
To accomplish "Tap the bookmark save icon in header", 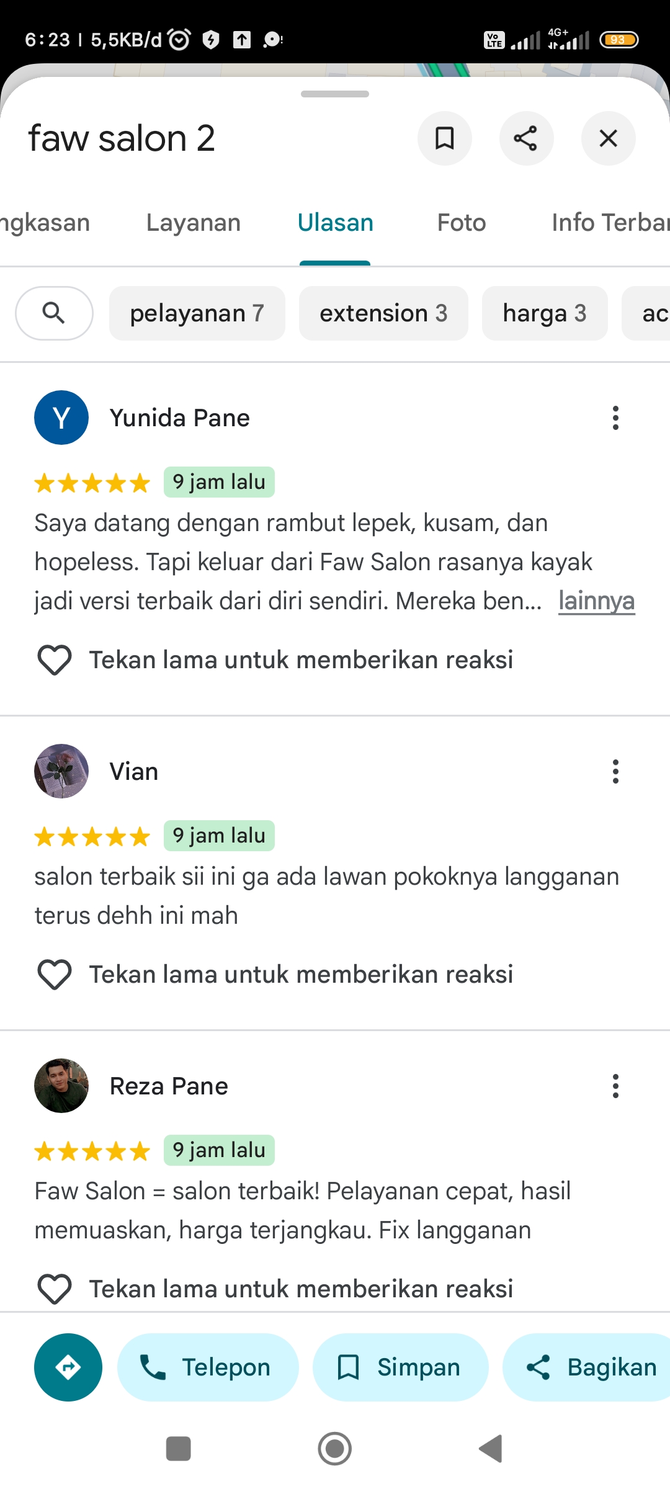I will (x=444, y=138).
